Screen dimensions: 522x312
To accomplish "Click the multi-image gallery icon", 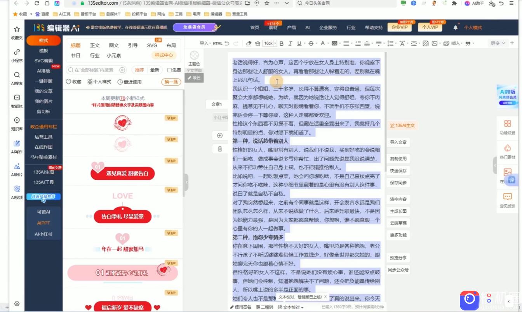I will coord(446,43).
